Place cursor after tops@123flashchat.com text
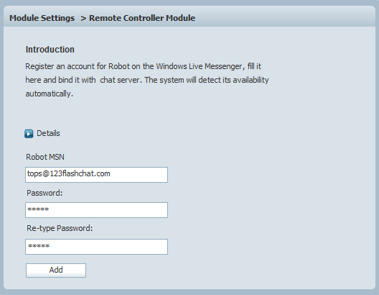This screenshot has width=379, height=295. point(111,174)
